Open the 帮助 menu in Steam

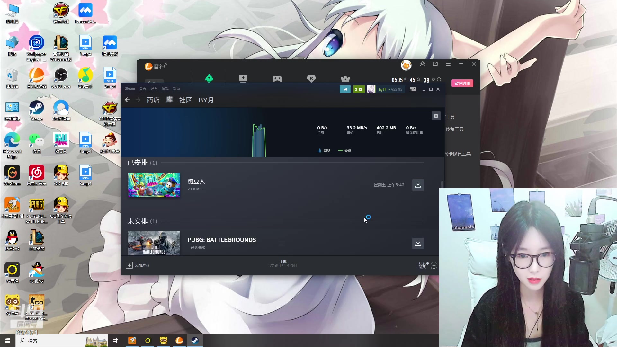(176, 89)
